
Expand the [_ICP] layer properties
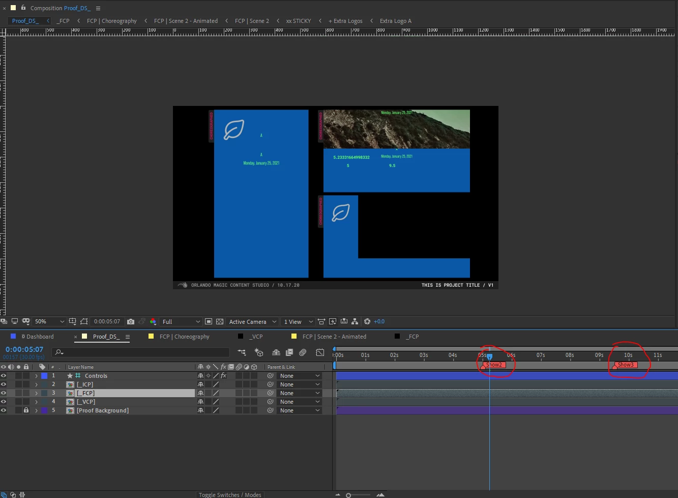click(36, 384)
